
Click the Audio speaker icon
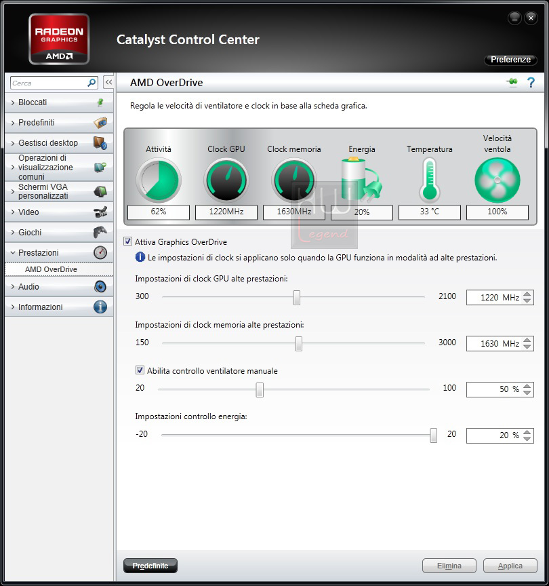(x=100, y=287)
